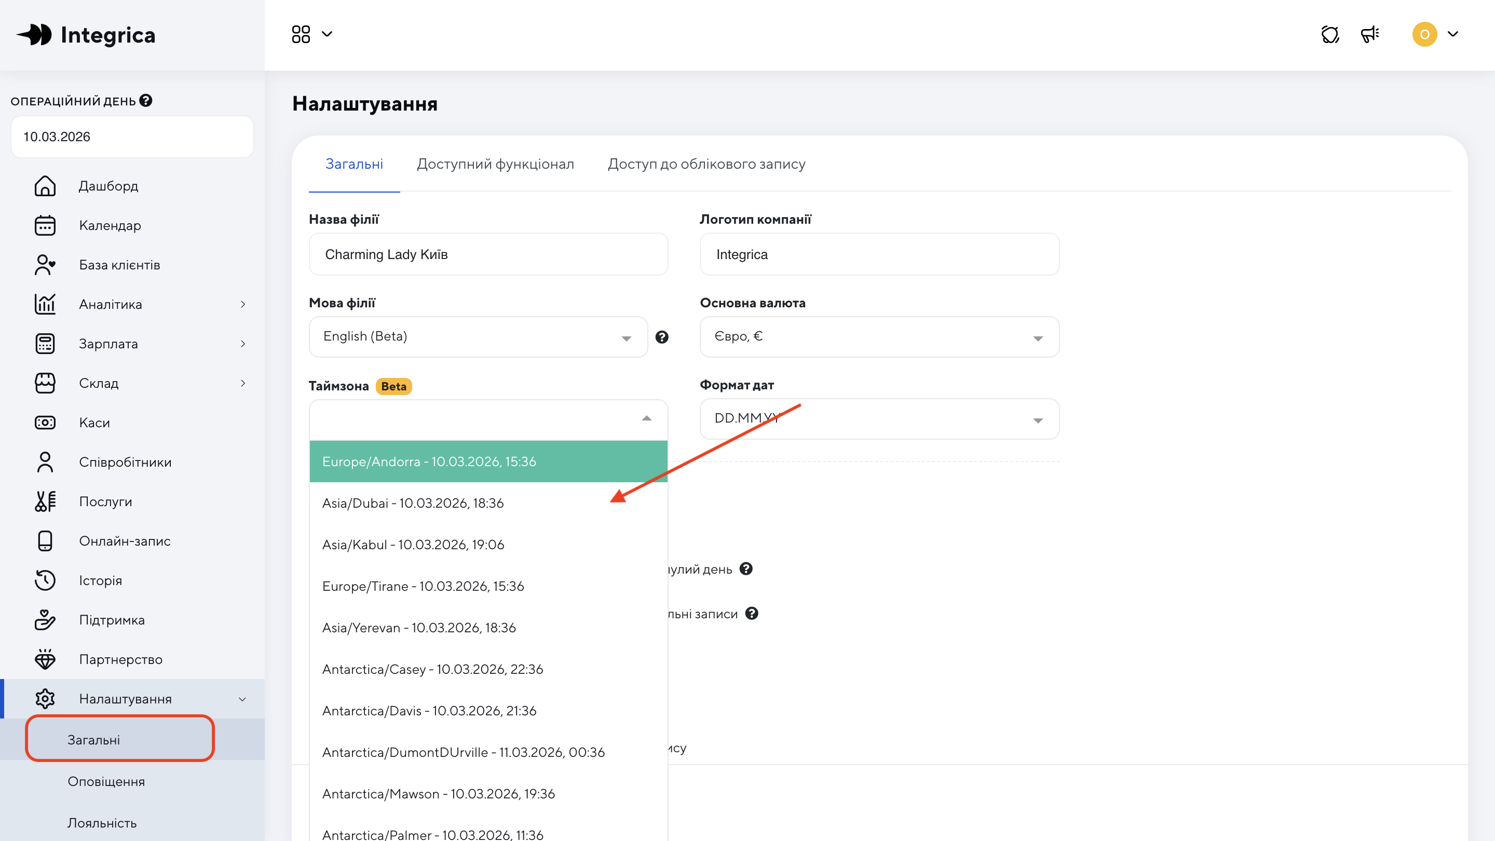Viewport: 1495px width, 841px height.
Task: Open the Послуги scissors icon
Action: [x=45, y=501]
